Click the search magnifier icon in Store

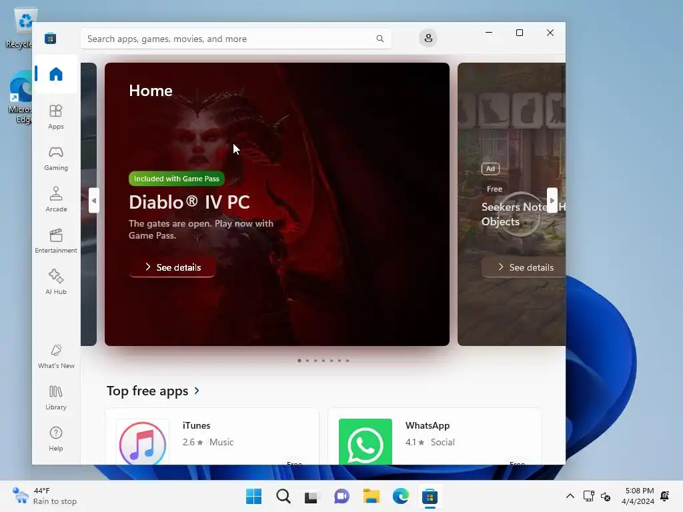click(380, 39)
